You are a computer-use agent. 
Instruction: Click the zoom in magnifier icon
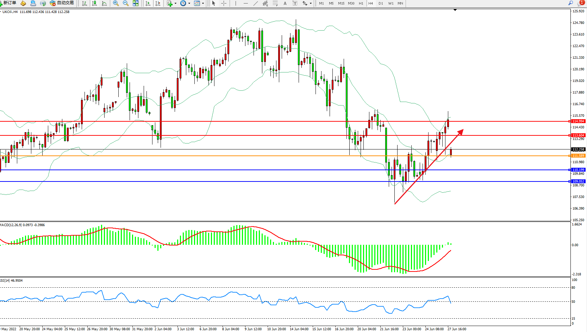(115, 3)
